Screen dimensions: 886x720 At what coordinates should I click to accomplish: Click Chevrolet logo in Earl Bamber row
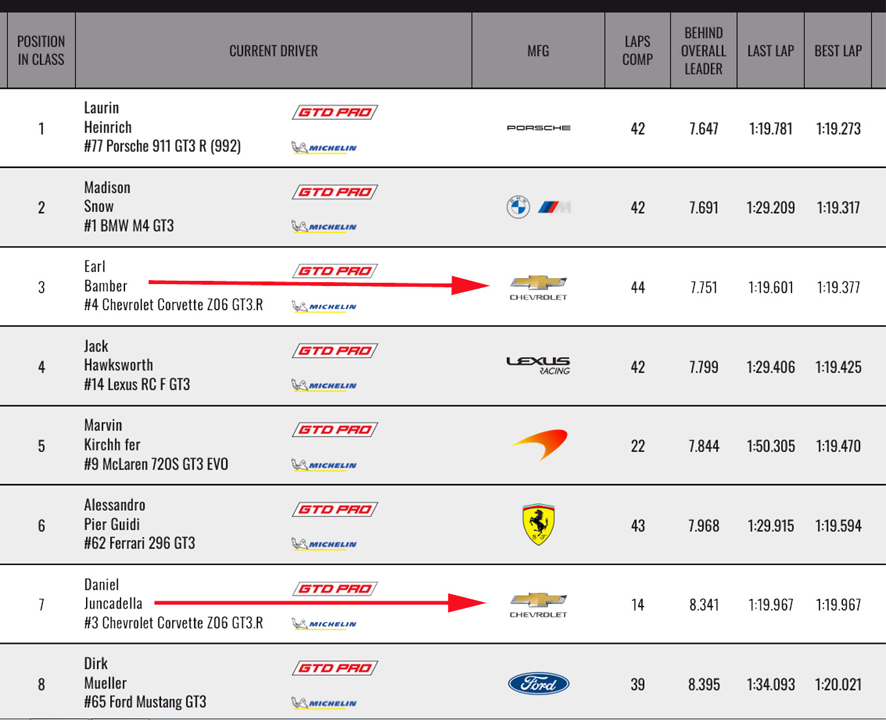[x=538, y=287]
